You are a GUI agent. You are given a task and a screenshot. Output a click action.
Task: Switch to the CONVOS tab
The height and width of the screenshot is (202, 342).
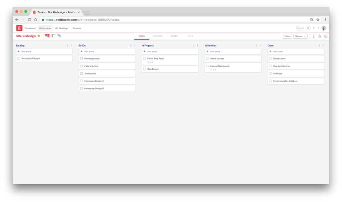point(158,36)
